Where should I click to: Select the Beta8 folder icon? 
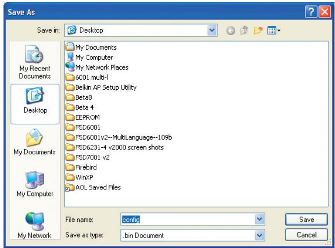click(70, 97)
